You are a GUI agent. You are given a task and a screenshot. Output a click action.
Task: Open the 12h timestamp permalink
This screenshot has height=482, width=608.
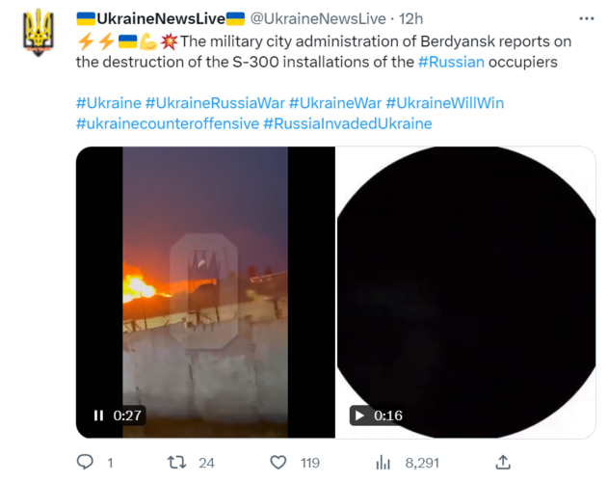pyautogui.click(x=410, y=18)
